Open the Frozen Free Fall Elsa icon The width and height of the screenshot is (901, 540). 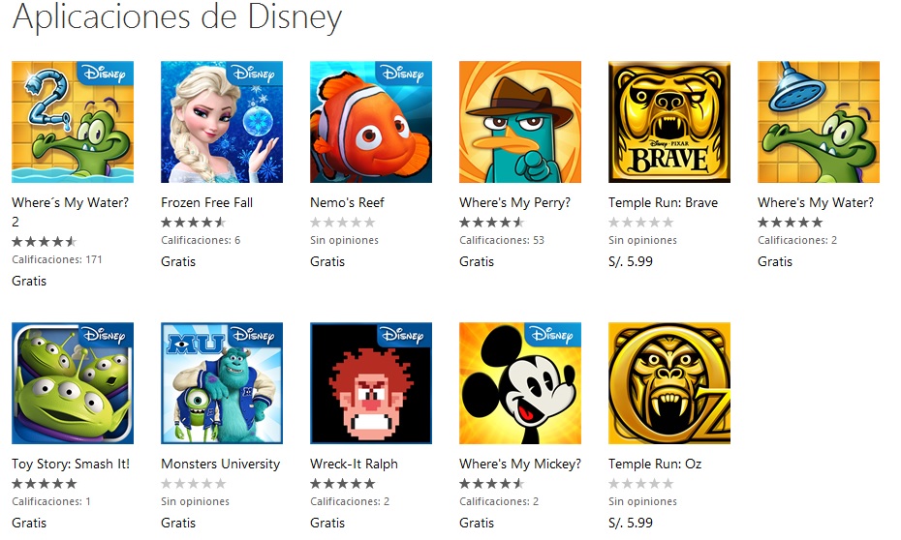[x=222, y=122]
